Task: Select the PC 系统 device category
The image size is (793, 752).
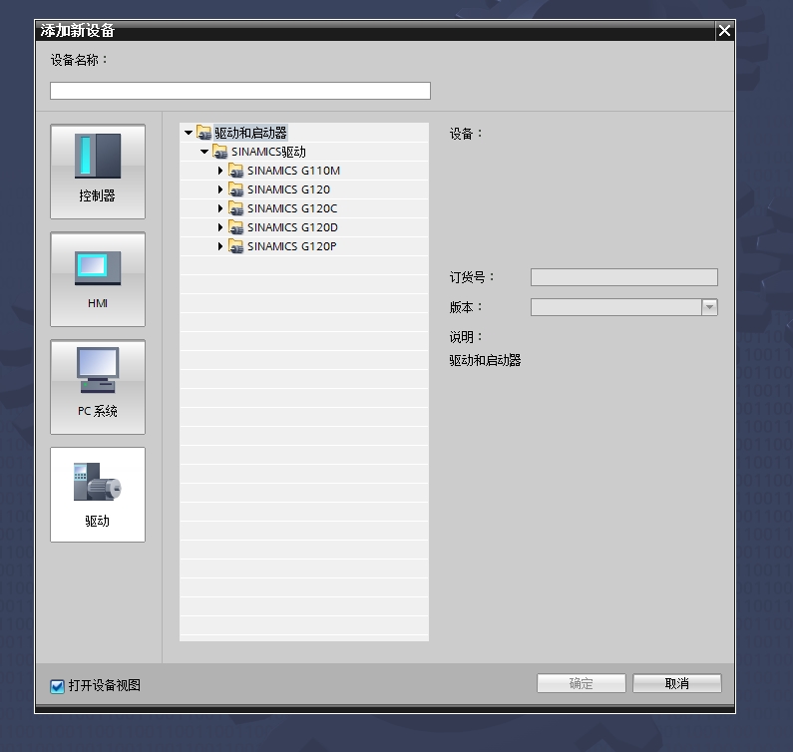Action: (98, 387)
